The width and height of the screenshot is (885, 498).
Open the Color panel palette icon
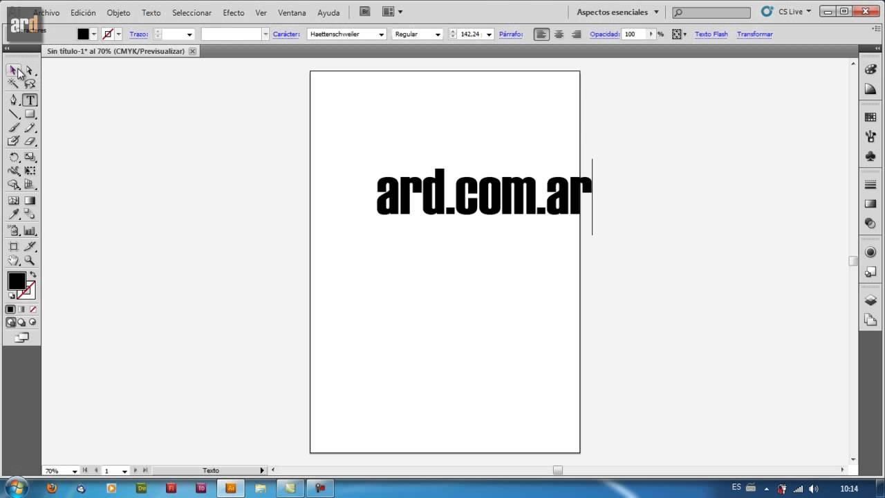click(870, 70)
